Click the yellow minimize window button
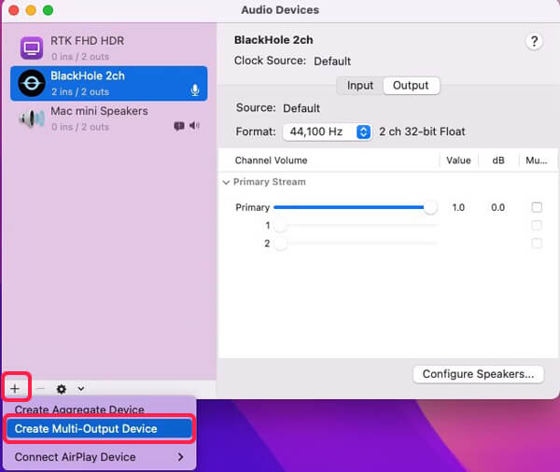This screenshot has height=472, width=560. 31,10
